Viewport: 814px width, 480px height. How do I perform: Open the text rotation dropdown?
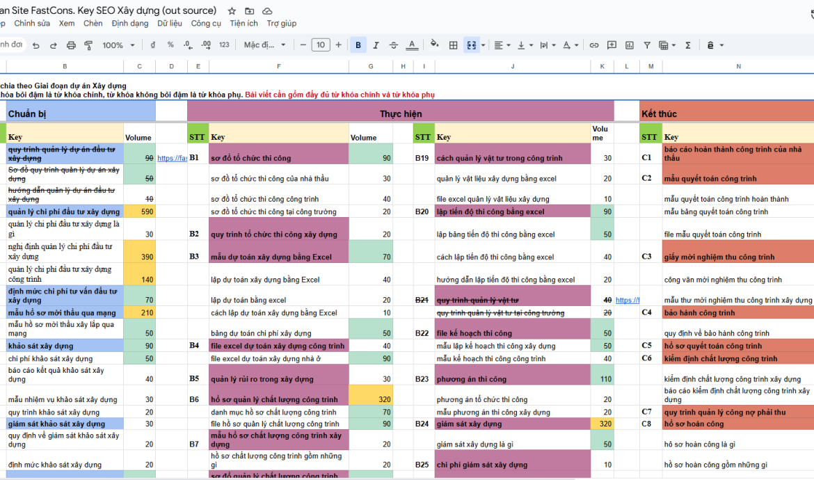[570, 45]
